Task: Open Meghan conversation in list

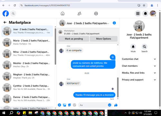Action: (x=27, y=76)
